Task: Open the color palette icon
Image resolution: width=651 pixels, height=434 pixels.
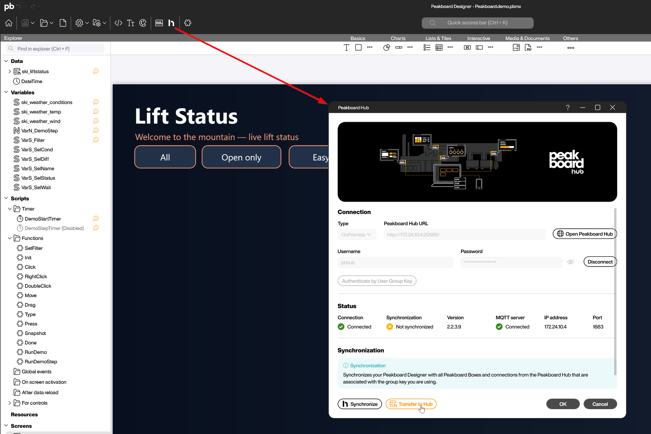Action: pos(143,23)
